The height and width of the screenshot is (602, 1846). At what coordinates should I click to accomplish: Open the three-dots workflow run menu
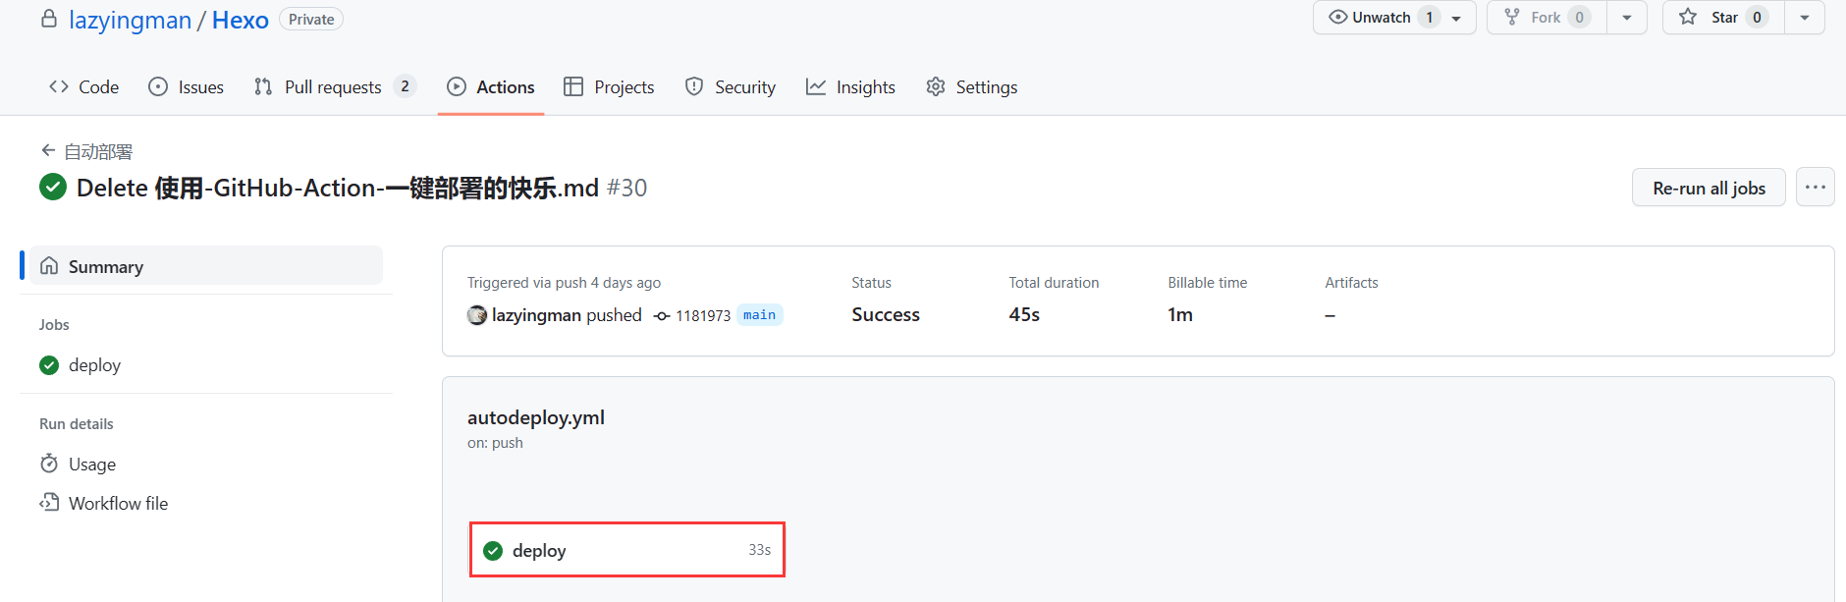point(1815,187)
